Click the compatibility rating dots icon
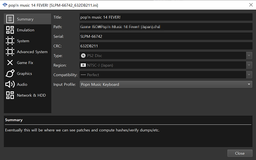Viewport: 256px width, 160px height. coord(83,75)
